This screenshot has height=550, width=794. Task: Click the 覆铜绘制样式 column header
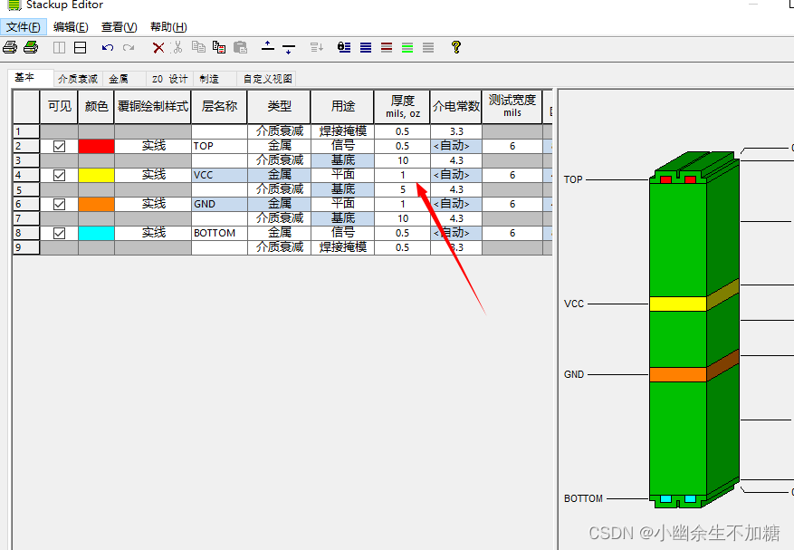tap(153, 106)
